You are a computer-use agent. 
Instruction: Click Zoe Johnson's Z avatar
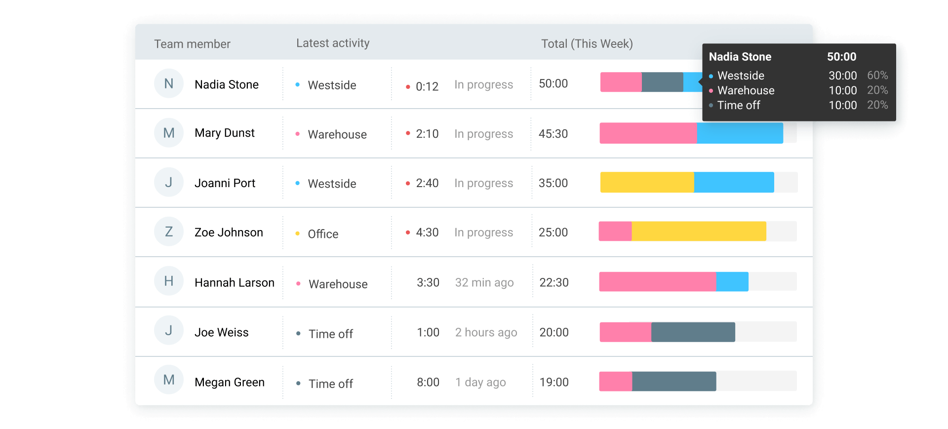(x=169, y=232)
